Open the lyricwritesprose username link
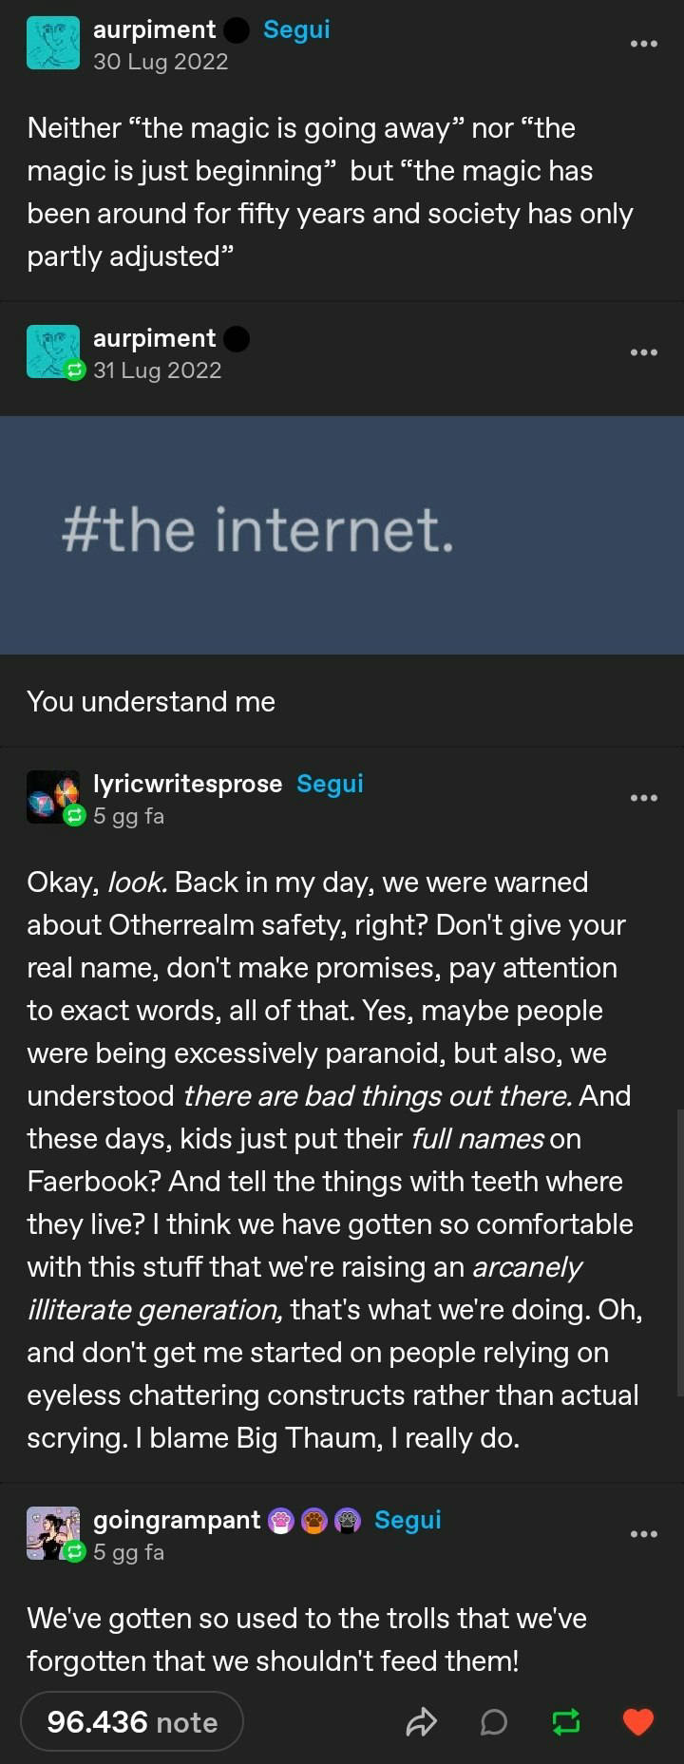 pyautogui.click(x=188, y=784)
